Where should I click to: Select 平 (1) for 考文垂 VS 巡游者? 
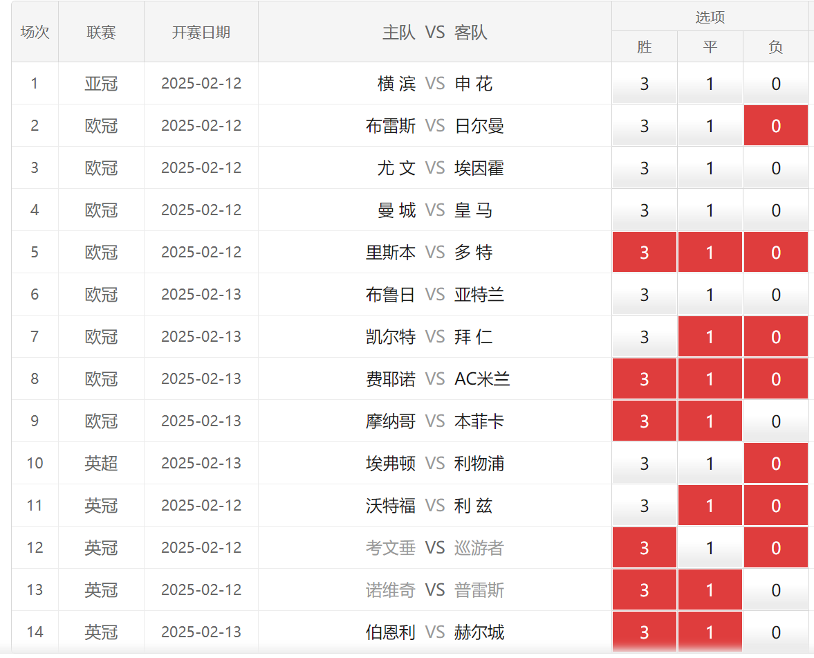tap(710, 547)
